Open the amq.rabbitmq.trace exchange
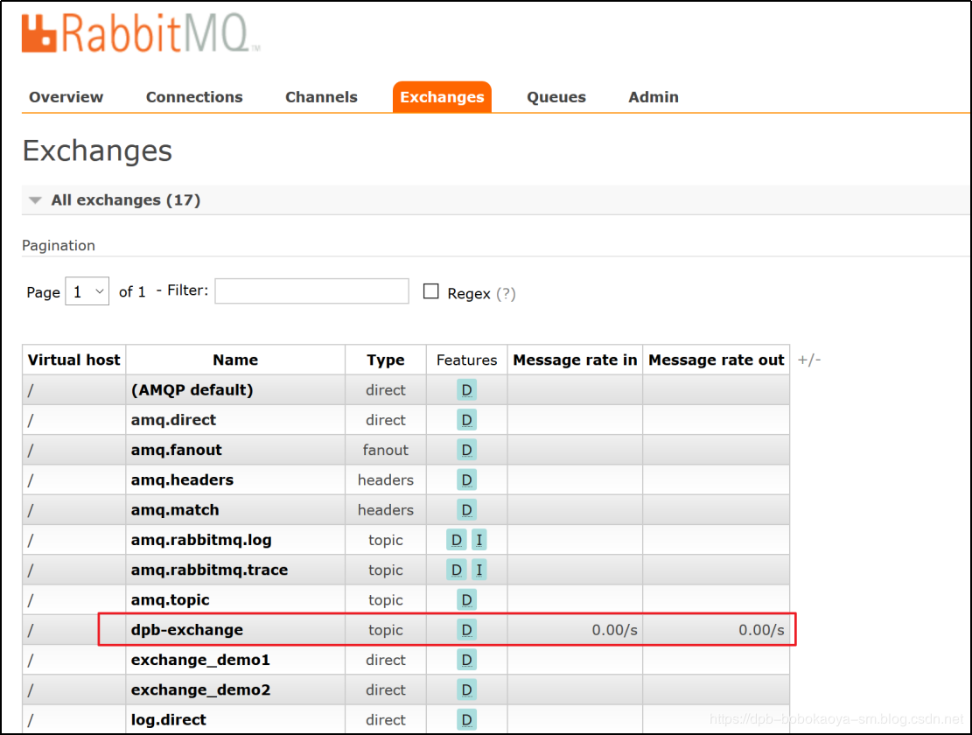This screenshot has width=972, height=735. (x=209, y=570)
